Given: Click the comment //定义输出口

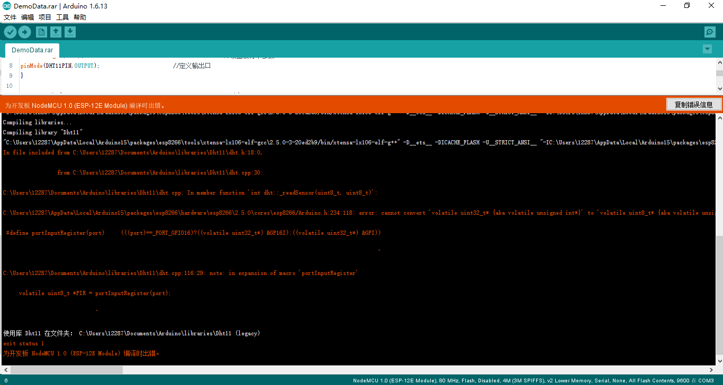Looking at the screenshot, I should pyautogui.click(x=192, y=66).
